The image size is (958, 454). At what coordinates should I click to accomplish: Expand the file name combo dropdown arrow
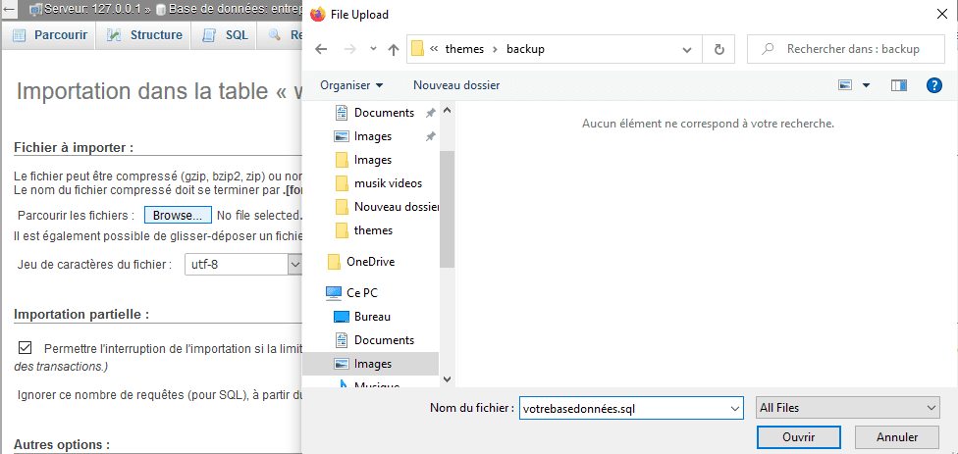point(735,408)
